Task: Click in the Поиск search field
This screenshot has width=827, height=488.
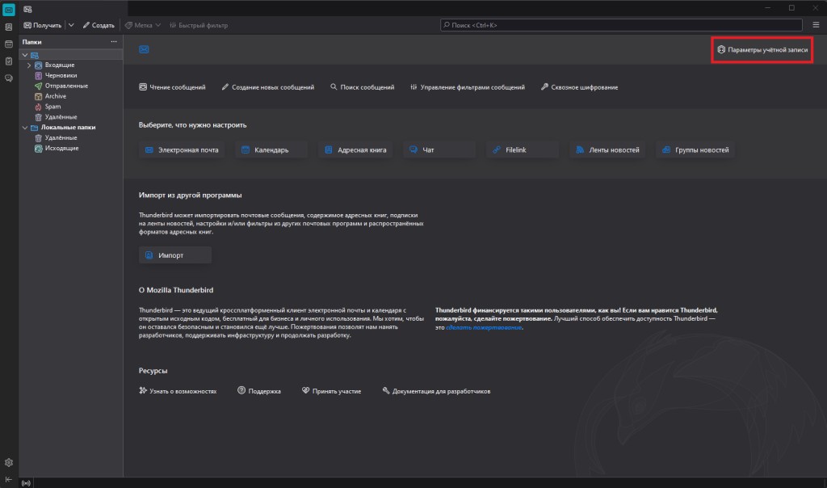Action: [x=621, y=25]
